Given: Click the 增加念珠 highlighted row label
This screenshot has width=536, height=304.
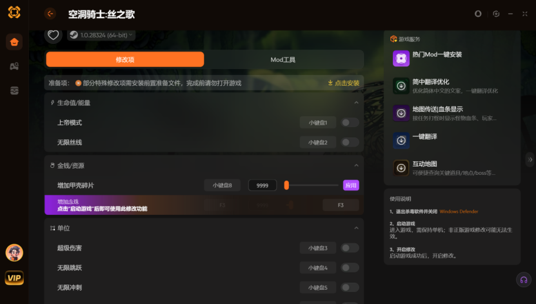Looking at the screenshot, I should pos(68,202).
